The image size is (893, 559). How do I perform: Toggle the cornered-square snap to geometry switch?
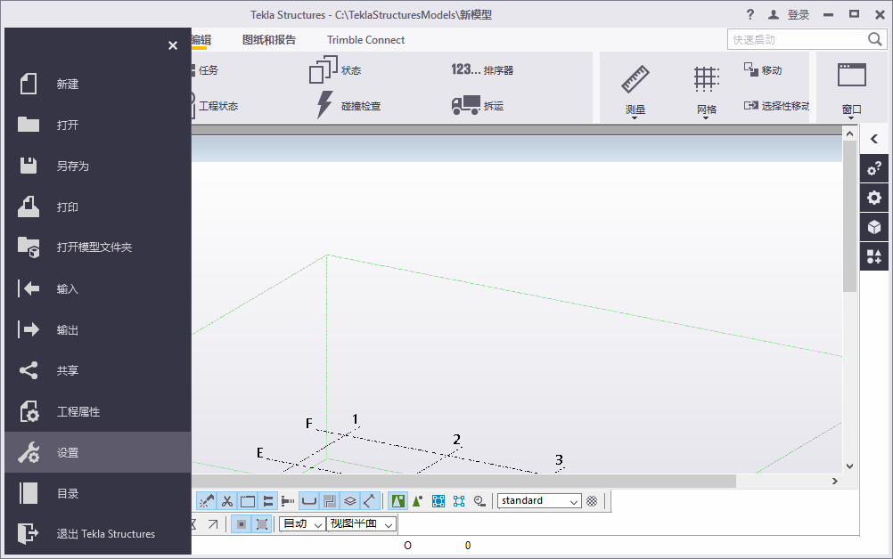click(x=262, y=524)
